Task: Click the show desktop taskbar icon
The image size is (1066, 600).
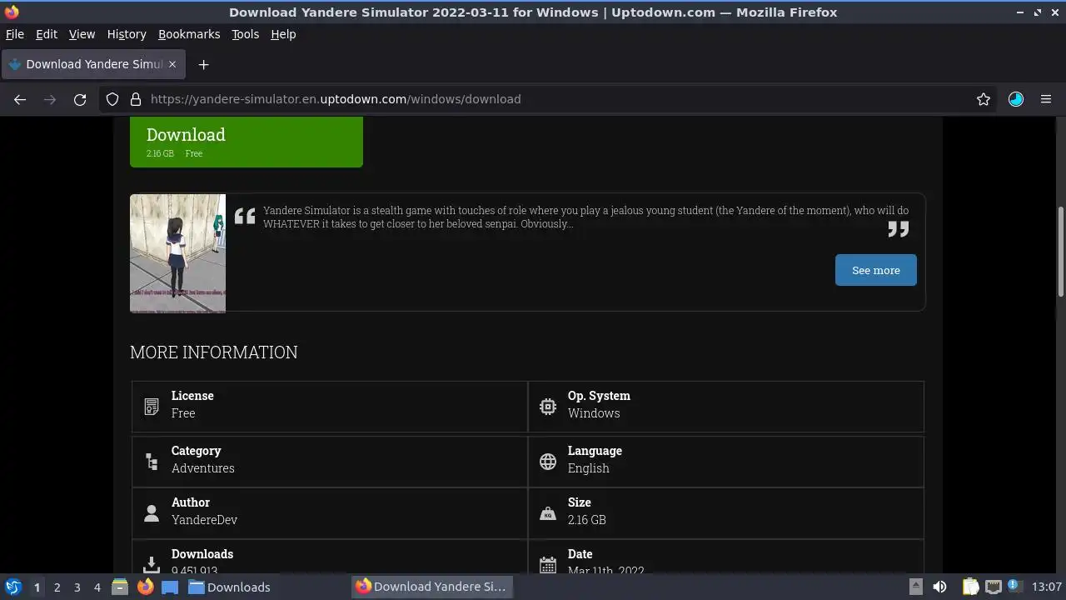Action: (170, 587)
